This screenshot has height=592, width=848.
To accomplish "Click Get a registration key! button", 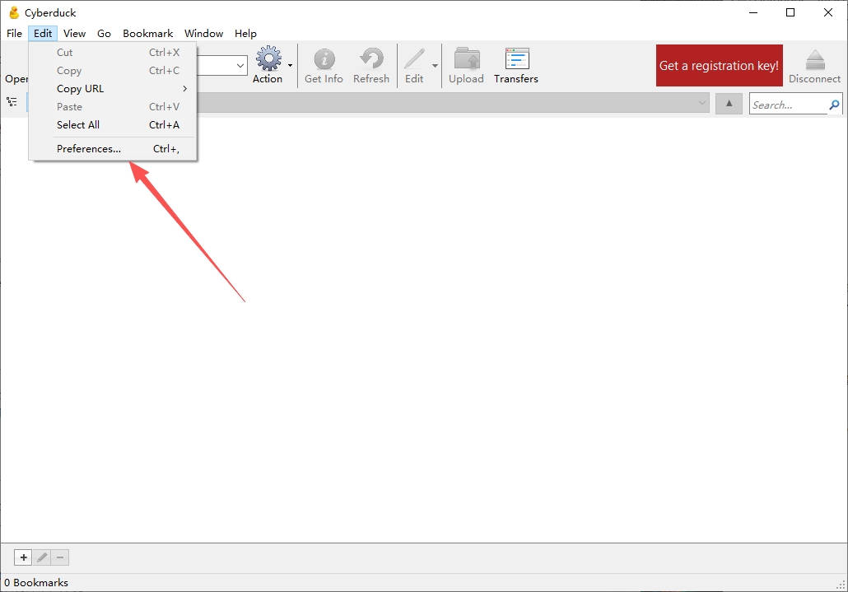I will point(720,65).
